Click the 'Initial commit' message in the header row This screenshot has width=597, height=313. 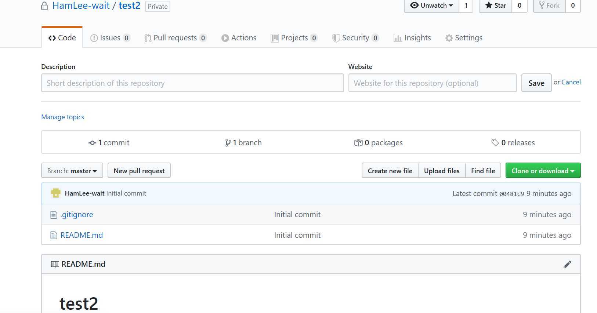coord(126,193)
